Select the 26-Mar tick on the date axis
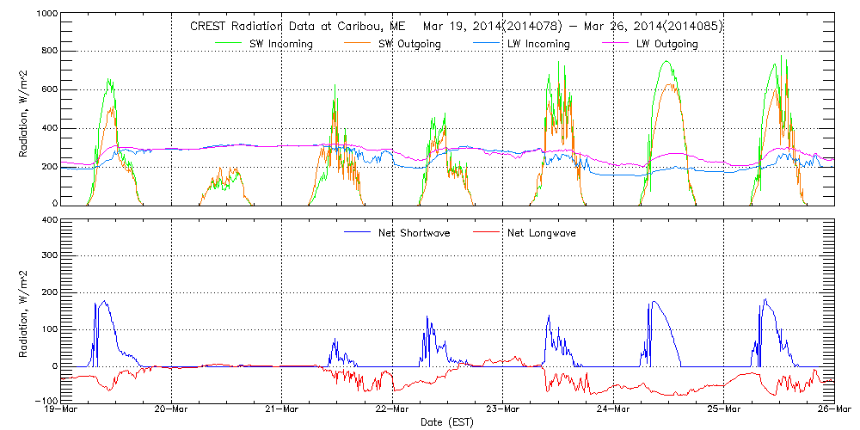Screen dimensions: 860x430 833,410
